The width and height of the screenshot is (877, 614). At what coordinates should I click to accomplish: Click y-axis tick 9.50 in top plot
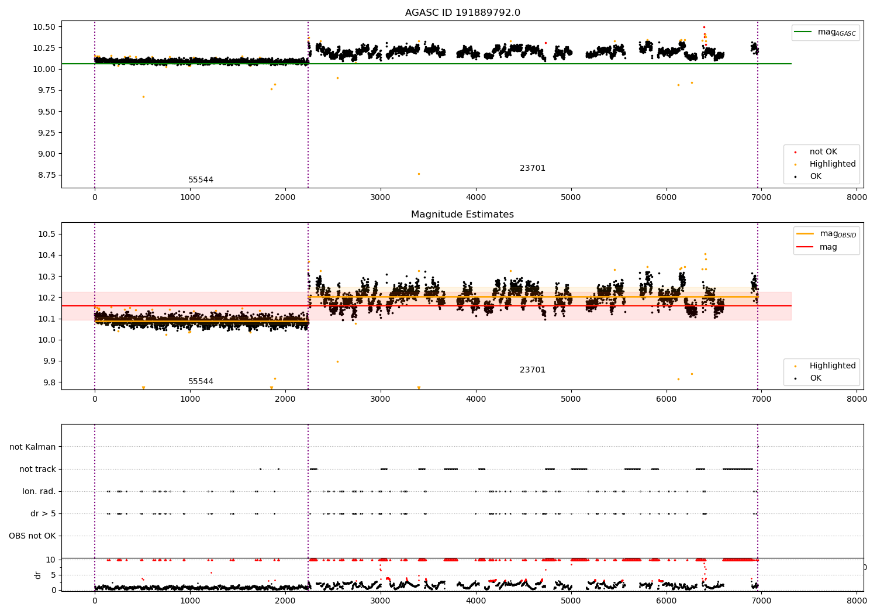coord(47,112)
